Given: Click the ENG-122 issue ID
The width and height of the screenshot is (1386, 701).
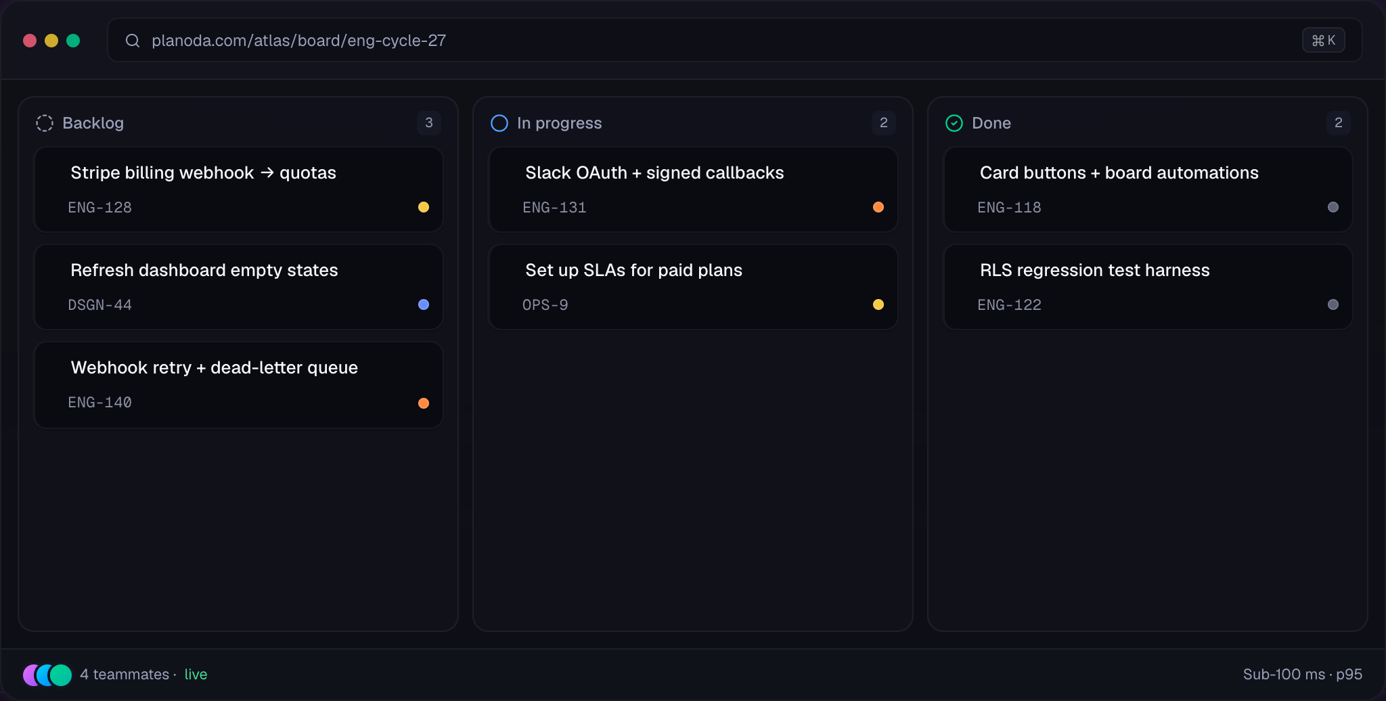Looking at the screenshot, I should pyautogui.click(x=1010, y=305).
